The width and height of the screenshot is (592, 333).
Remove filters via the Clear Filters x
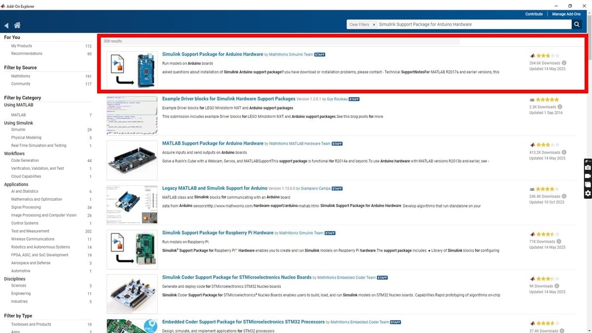click(x=374, y=25)
